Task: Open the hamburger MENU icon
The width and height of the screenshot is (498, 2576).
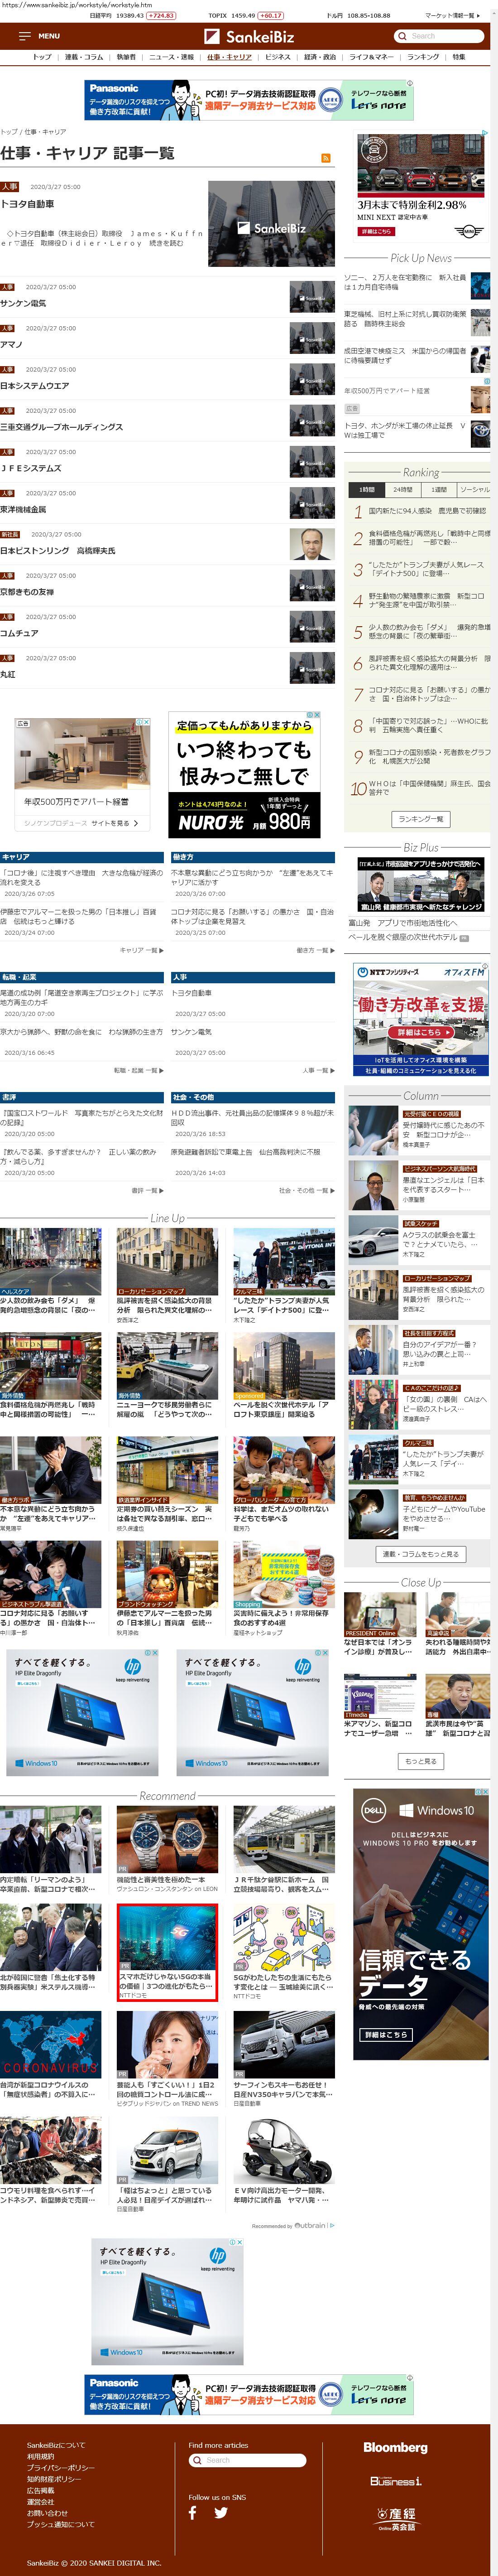Action: 25,36
